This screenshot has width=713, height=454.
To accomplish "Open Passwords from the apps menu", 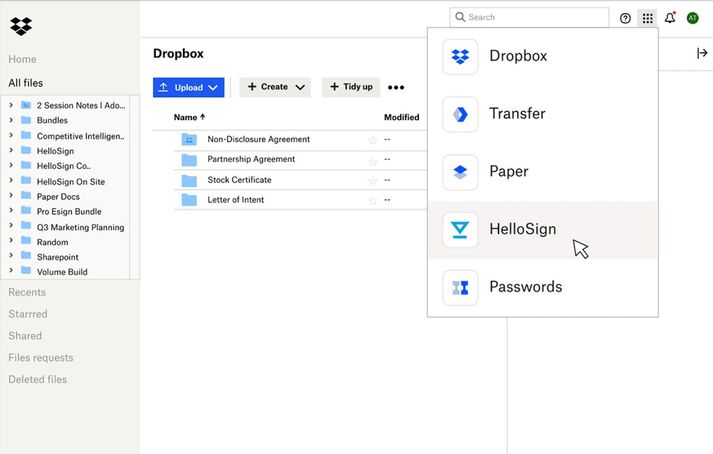I will point(525,287).
